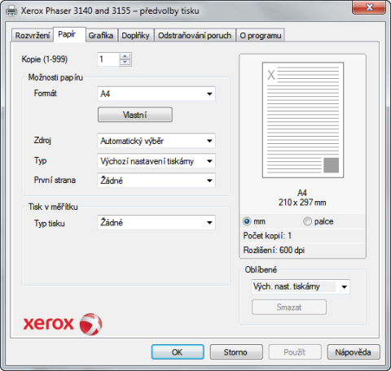Viewport: 391px width, 371px height.
Task: Select the palce units radio button
Action: coord(307,221)
